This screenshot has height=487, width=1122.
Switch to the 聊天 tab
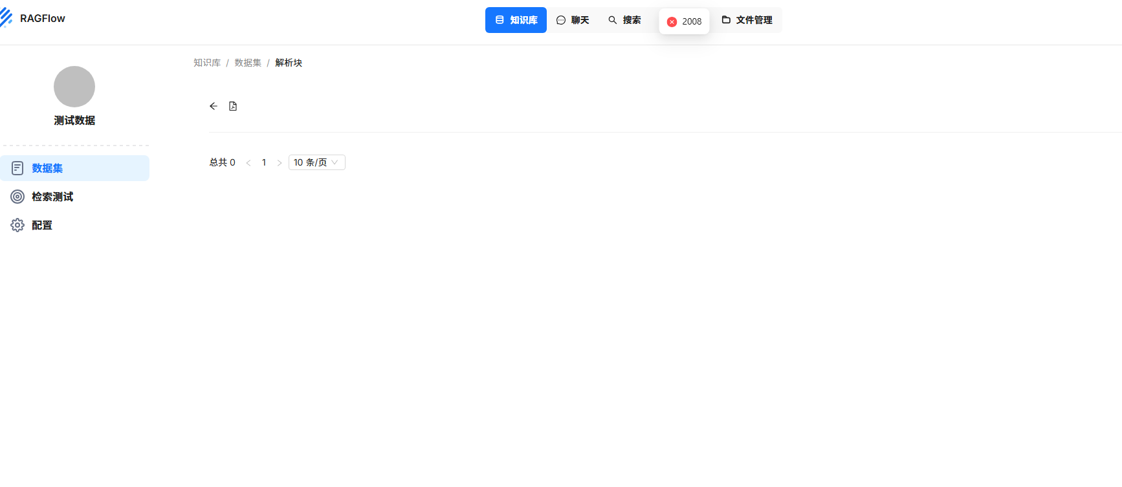[573, 20]
